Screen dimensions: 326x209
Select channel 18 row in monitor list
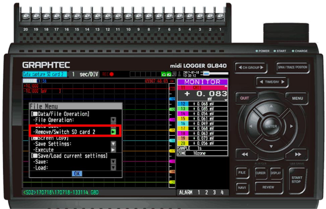click(202, 133)
